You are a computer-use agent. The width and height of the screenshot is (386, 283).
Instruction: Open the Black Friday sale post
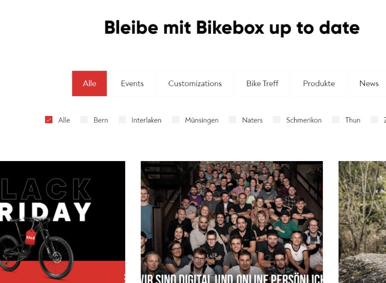(62, 222)
